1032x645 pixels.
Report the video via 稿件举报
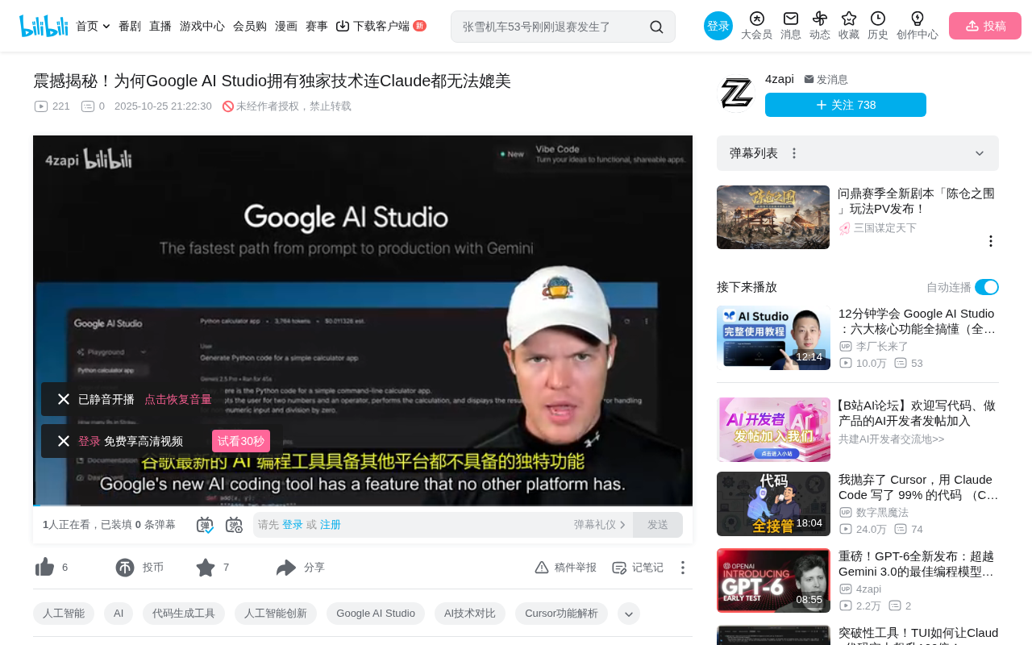pos(566,568)
